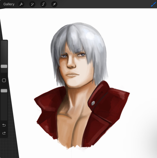
Task: Activate the Transform arrow tool
Action: [54, 4]
